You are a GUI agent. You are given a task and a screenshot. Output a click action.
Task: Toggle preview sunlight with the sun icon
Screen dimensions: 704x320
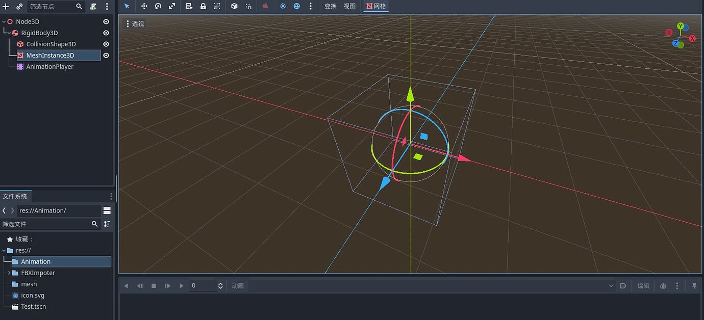coord(283,6)
